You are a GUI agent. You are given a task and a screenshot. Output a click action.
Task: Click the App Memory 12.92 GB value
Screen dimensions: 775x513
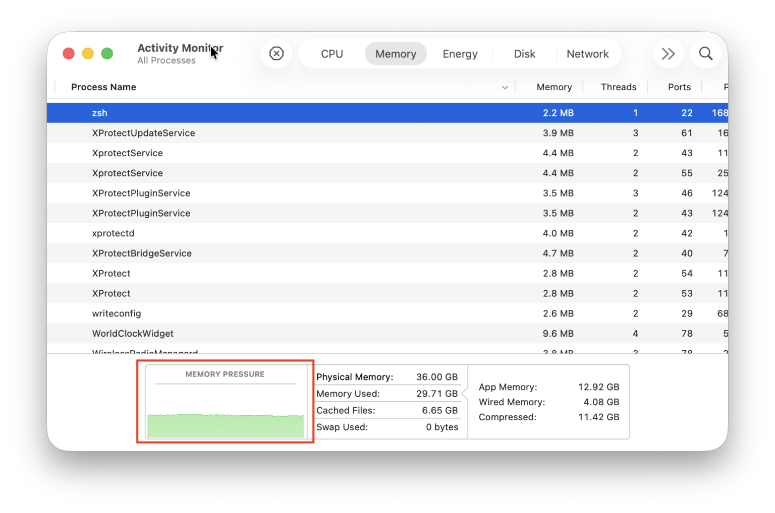[x=598, y=387]
